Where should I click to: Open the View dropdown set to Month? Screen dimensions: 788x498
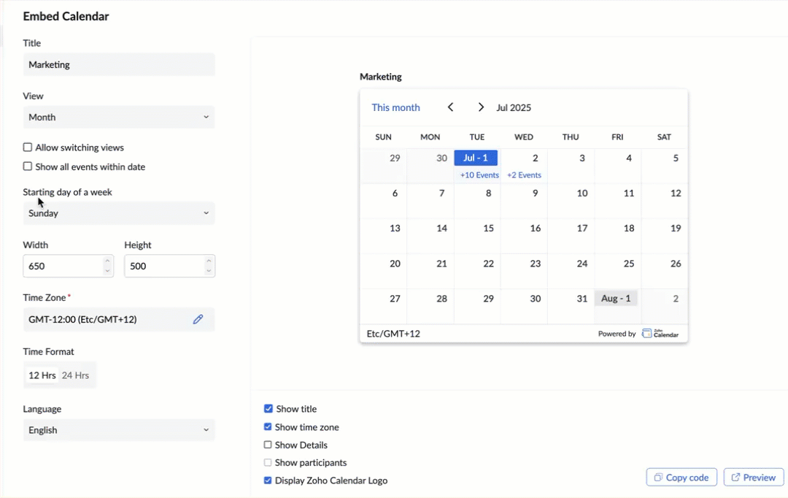(x=119, y=117)
